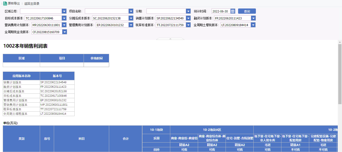This screenshot has width=342, height=152.
Task: Open tax rate standard version dropdown
Action: tap(188, 25)
